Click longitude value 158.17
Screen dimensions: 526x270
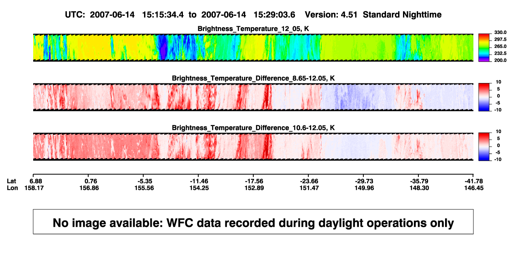pyautogui.click(x=34, y=188)
